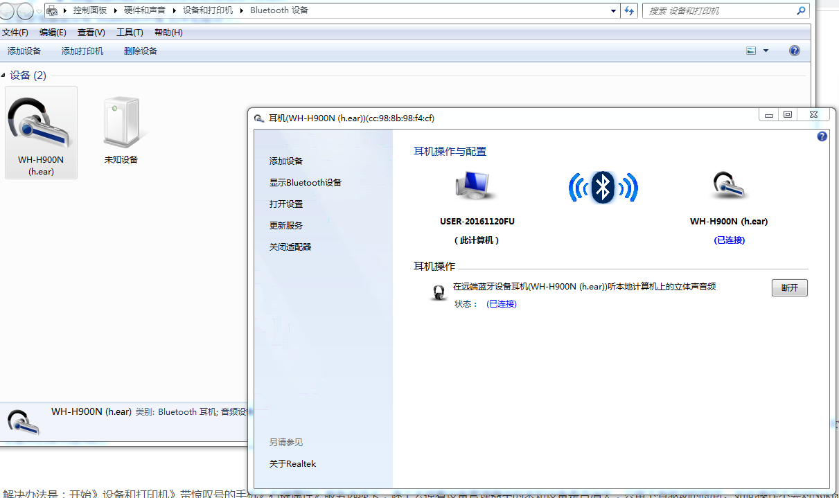
Task: Close the Bluetooth headset dialog
Action: [813, 114]
